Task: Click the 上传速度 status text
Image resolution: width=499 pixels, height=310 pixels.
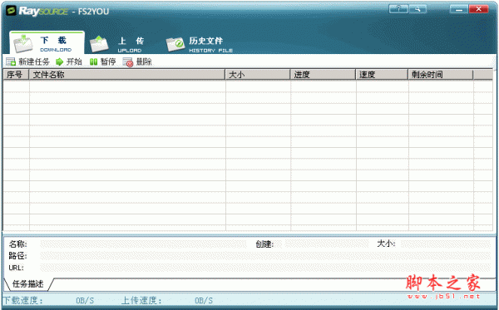Action: [x=141, y=301]
